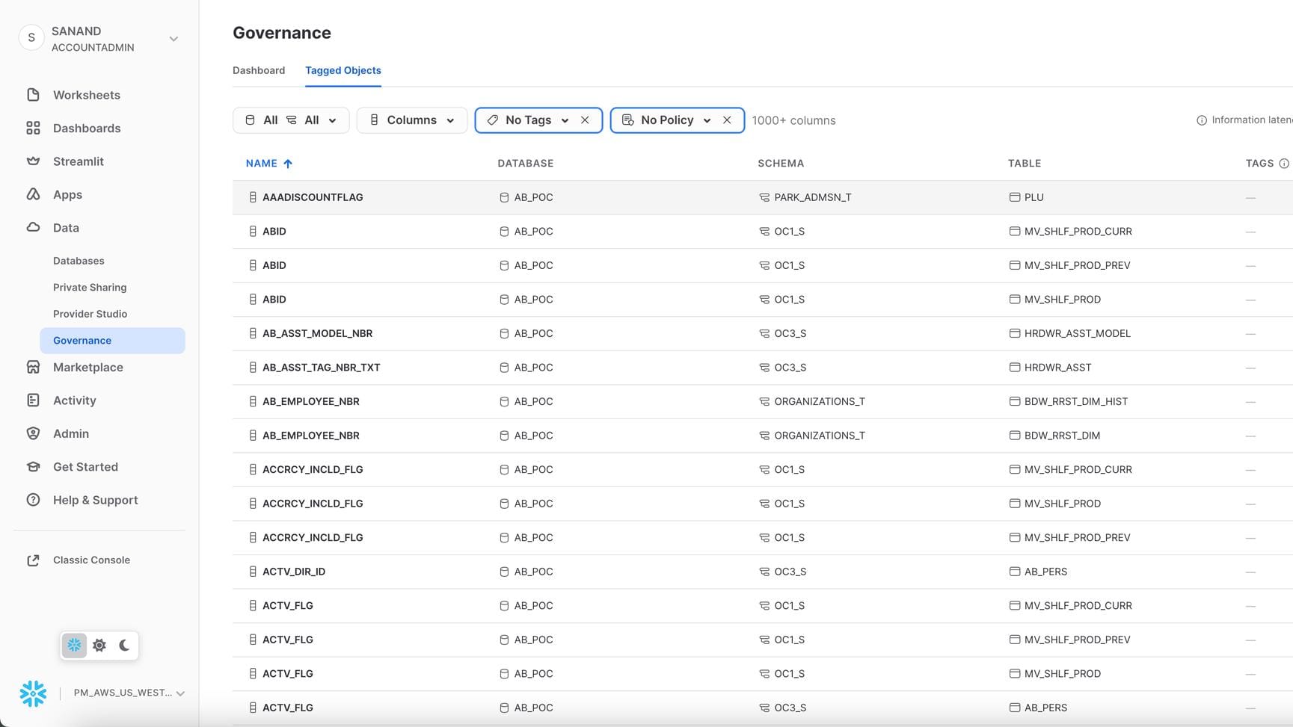
Task: Sort by the NAME column header
Action: click(262, 164)
